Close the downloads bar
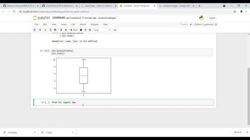Image resolution: width=250 pixels, height=140 pixels. [247, 132]
